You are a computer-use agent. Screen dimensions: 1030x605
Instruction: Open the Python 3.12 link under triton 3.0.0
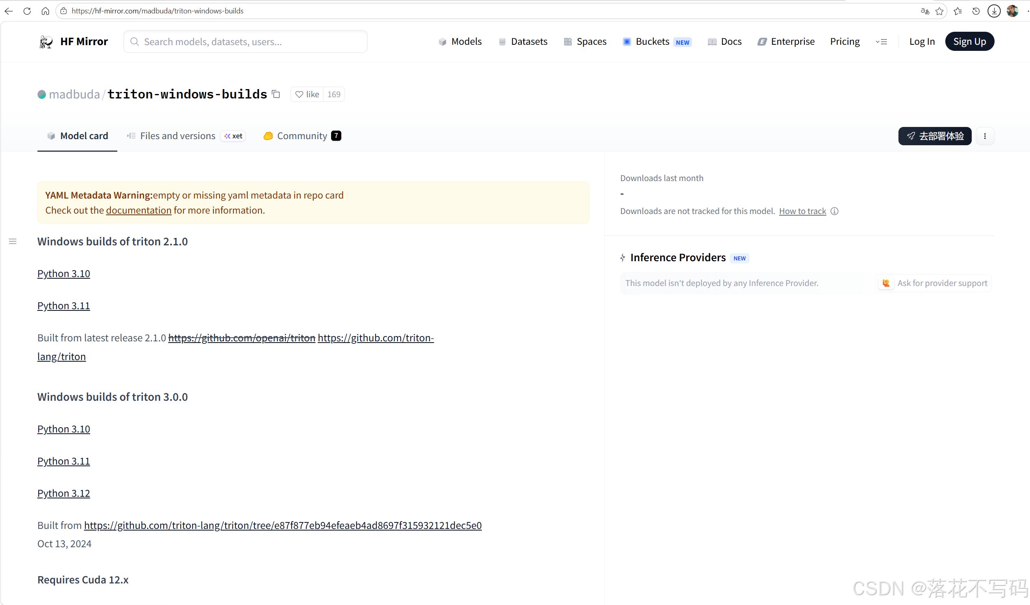tap(64, 493)
